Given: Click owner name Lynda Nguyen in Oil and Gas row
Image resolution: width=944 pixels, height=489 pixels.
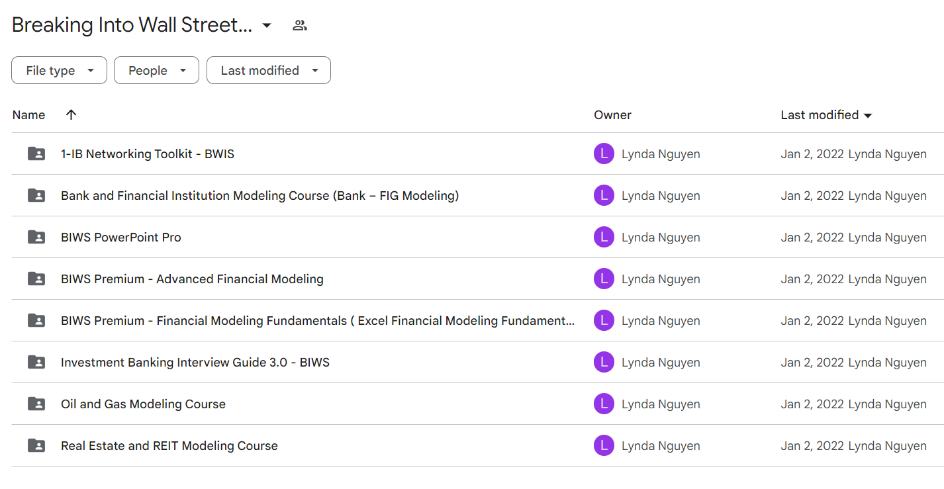Looking at the screenshot, I should click(x=661, y=404).
